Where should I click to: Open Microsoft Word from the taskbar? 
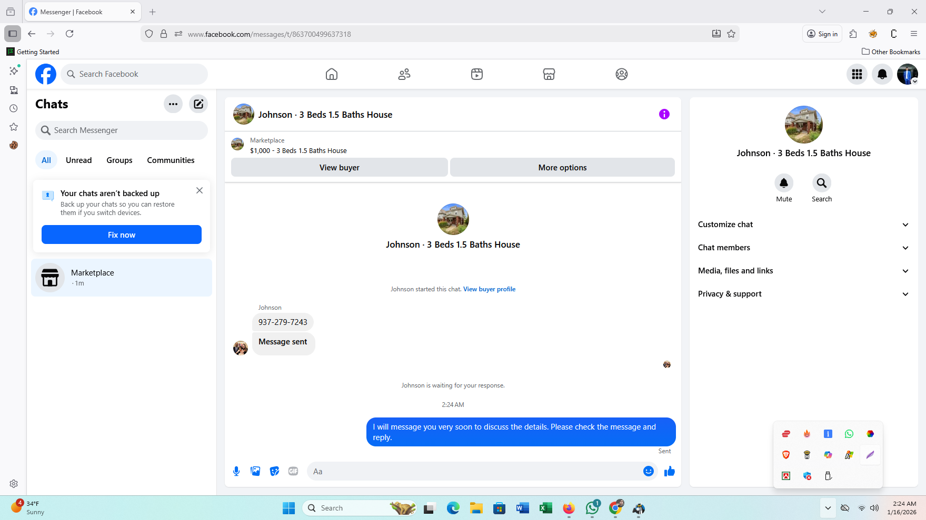(522, 508)
